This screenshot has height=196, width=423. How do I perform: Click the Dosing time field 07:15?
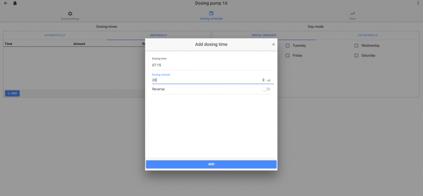tap(213, 65)
